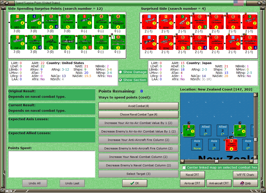Select the CV Soryu carrier counter

coord(200,22)
